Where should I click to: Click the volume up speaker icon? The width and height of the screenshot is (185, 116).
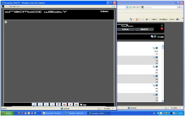pos(64,104)
